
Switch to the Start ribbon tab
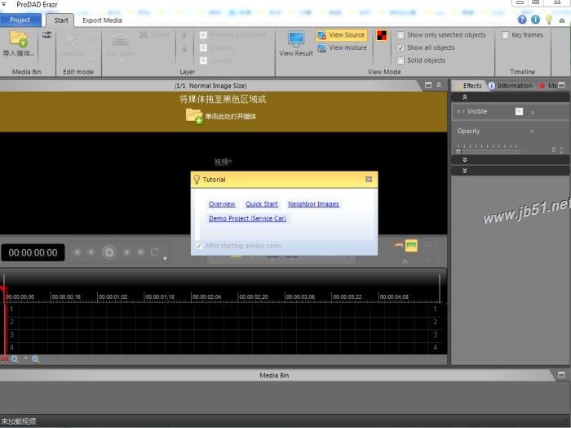click(x=61, y=20)
